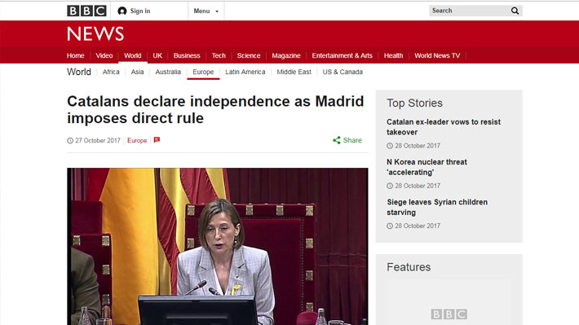The width and height of the screenshot is (579, 325).
Task: Click the BBC logo in the header
Action: tap(86, 11)
